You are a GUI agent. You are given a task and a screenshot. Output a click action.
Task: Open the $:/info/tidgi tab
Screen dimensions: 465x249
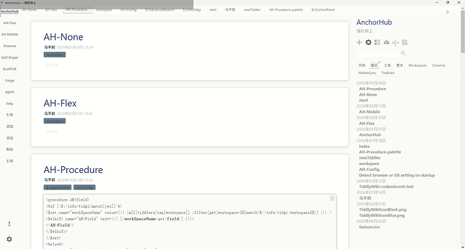click(x=191, y=9)
